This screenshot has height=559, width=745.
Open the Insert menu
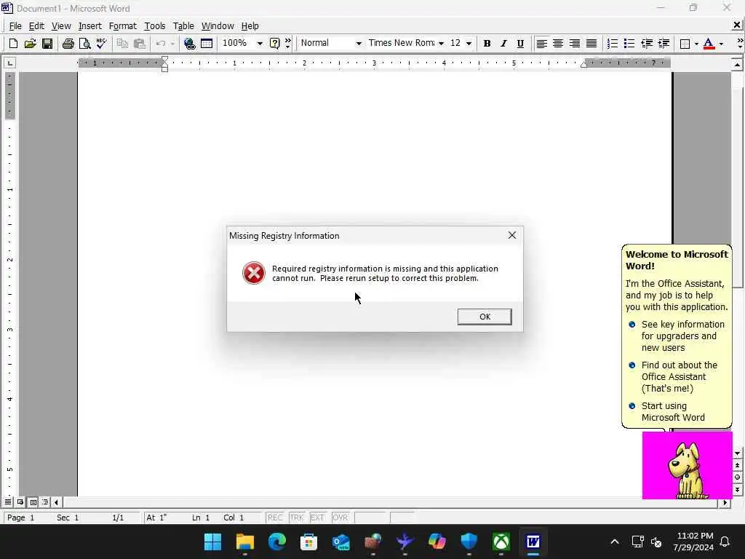[x=89, y=25]
